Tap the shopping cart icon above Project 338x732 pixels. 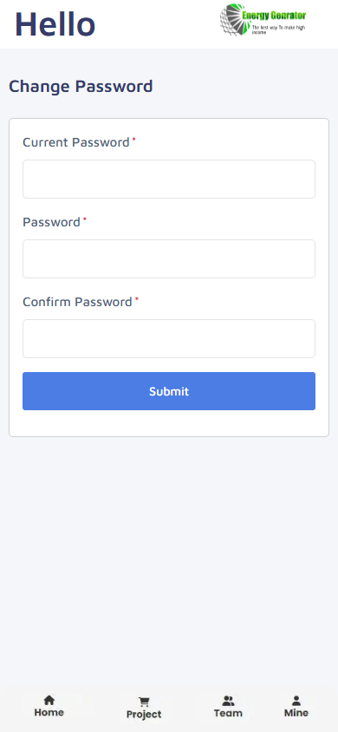pyautogui.click(x=144, y=702)
